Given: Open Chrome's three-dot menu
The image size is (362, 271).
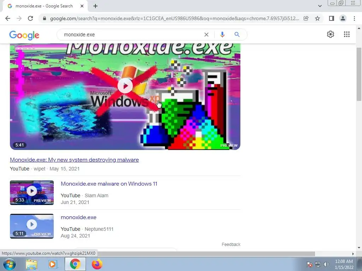Looking at the screenshot, I should (354, 18).
